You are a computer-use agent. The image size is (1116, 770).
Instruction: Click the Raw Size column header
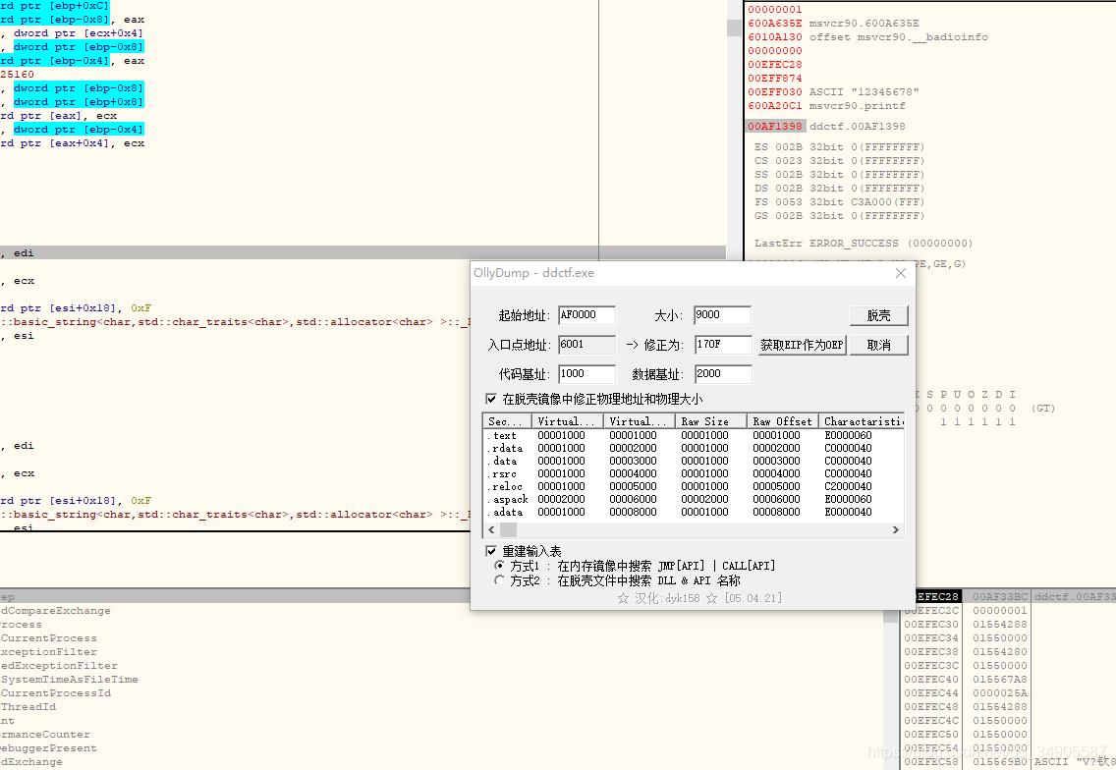click(x=710, y=421)
